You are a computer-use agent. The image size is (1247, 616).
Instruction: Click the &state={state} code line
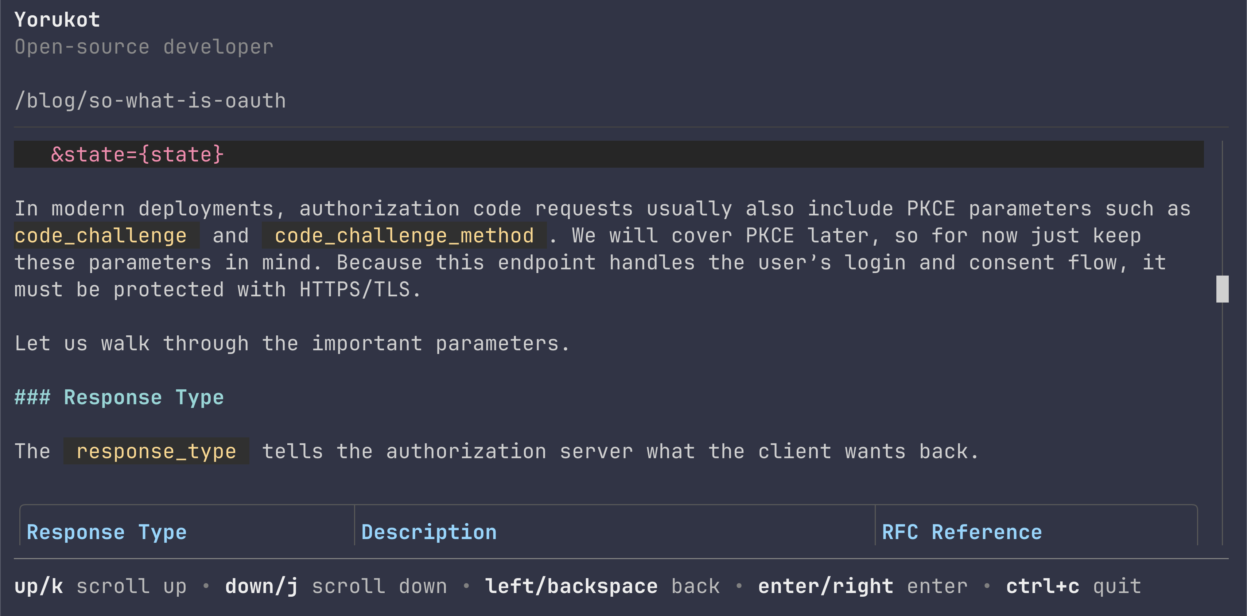(137, 154)
